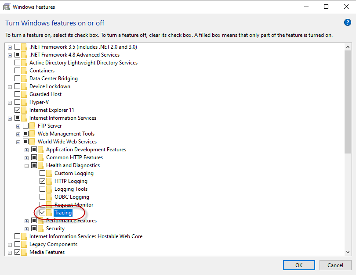Uncheck the Tracing checkbox
Viewport: 356px width, 275px height.
pos(43,213)
